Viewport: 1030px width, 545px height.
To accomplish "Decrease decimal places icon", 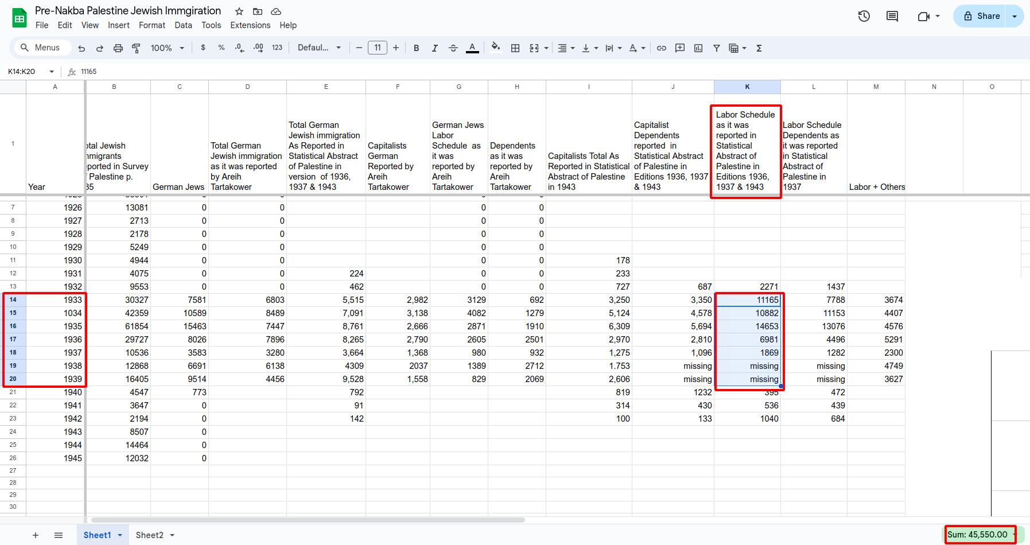I will (x=240, y=48).
